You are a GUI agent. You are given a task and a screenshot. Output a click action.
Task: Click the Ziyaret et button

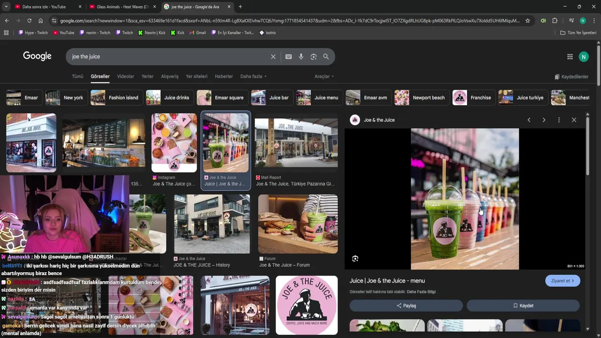click(562, 281)
